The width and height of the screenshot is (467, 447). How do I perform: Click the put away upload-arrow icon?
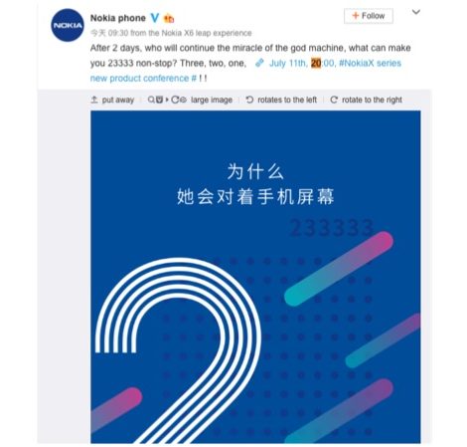[x=94, y=100]
